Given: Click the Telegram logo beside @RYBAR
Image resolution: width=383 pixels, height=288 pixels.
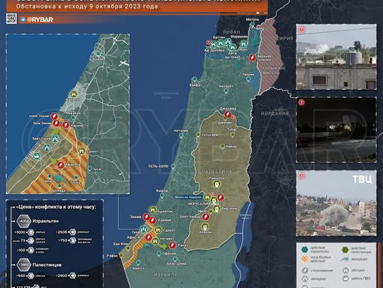Looking at the screenshot, I should pyautogui.click(x=23, y=19).
